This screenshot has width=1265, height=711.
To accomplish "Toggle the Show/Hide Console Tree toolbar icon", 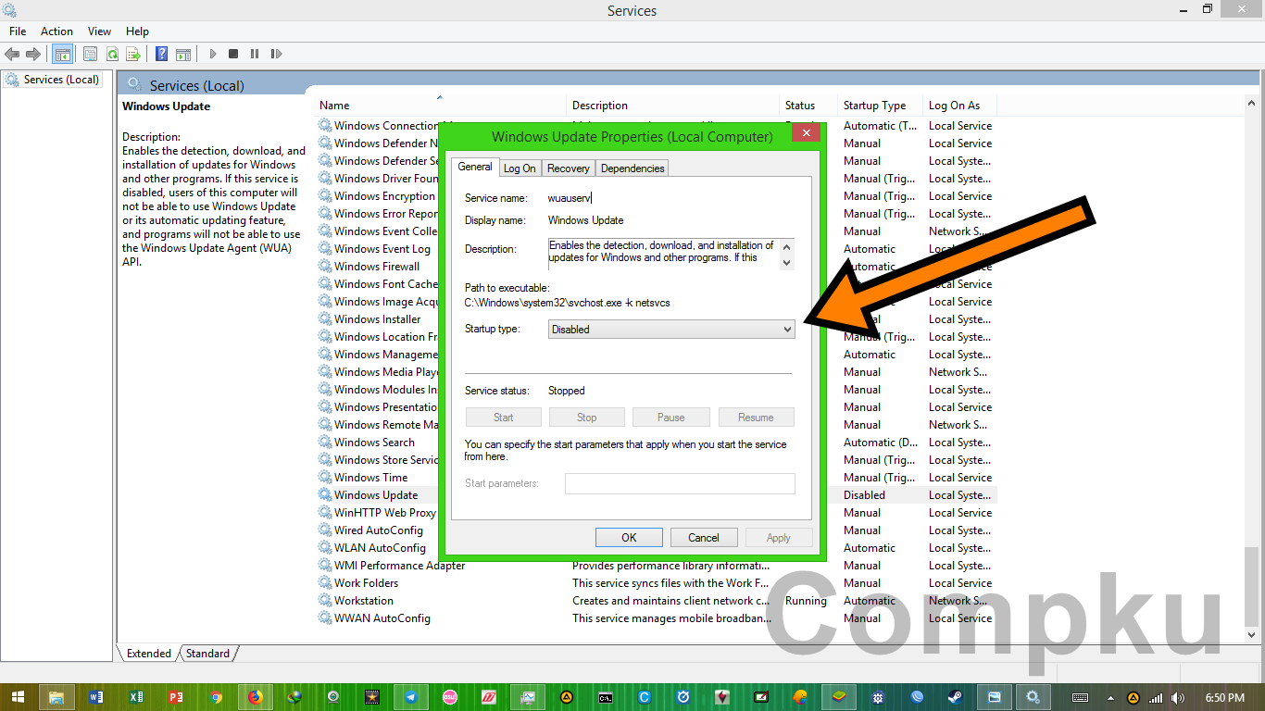I will 62,55.
